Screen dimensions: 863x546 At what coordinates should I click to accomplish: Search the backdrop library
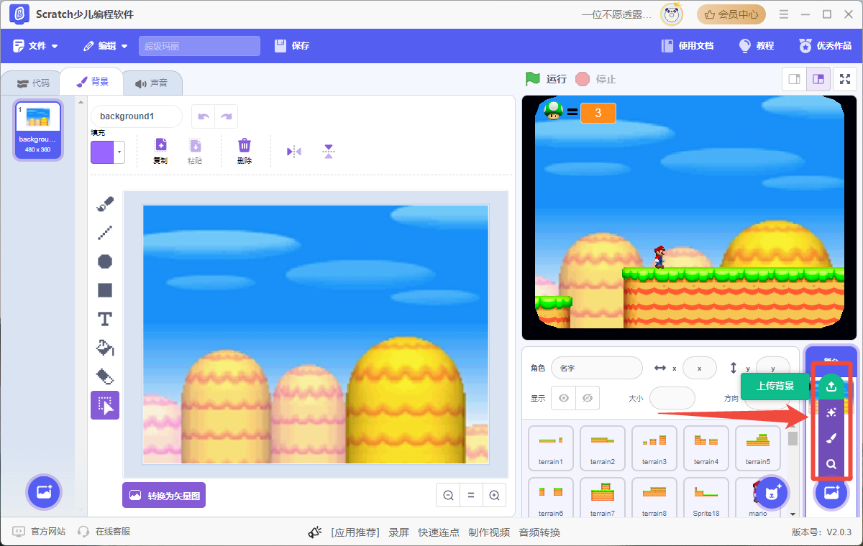(x=831, y=464)
